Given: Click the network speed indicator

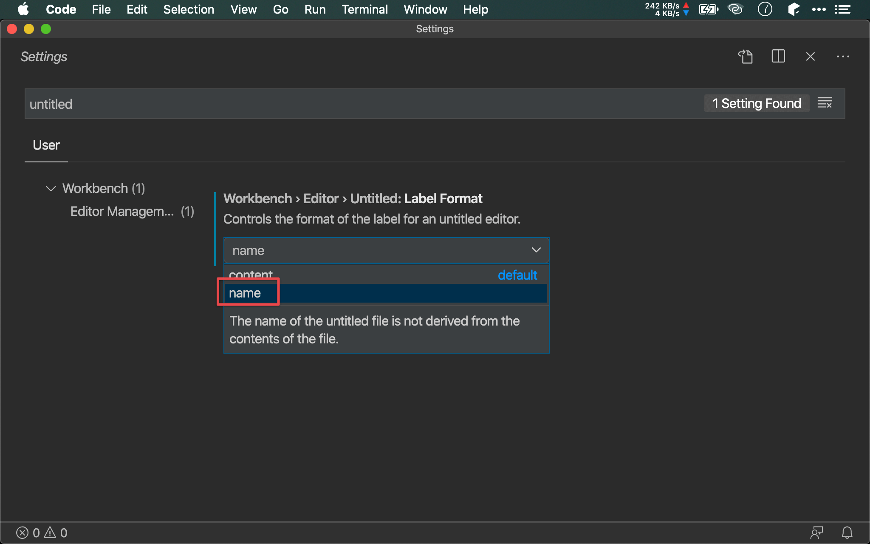Looking at the screenshot, I should (667, 9).
